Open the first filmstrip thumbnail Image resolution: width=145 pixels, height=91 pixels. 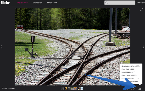[63, 88]
